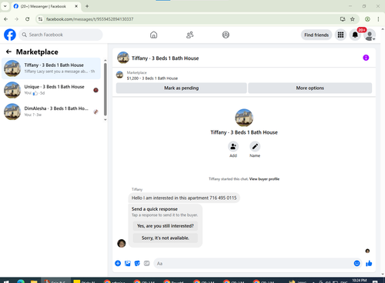Click the Name edit pencil icon
385x283 pixels.
255,146
